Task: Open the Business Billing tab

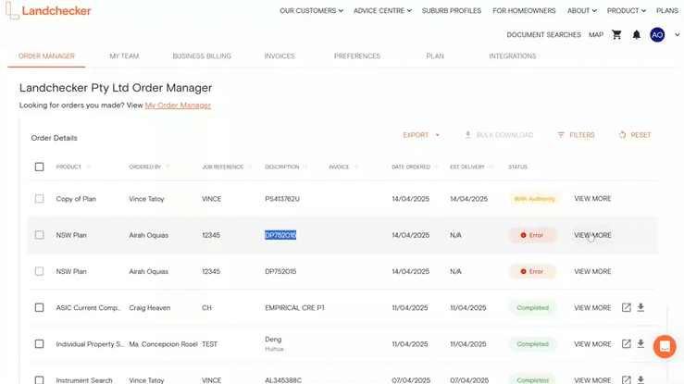Action: pos(202,56)
